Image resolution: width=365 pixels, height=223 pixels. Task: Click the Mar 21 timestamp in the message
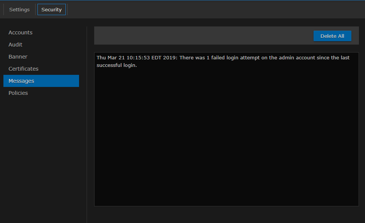[113, 57]
